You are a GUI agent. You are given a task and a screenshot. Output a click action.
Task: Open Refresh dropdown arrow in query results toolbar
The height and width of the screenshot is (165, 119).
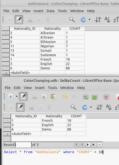(x=91, y=107)
